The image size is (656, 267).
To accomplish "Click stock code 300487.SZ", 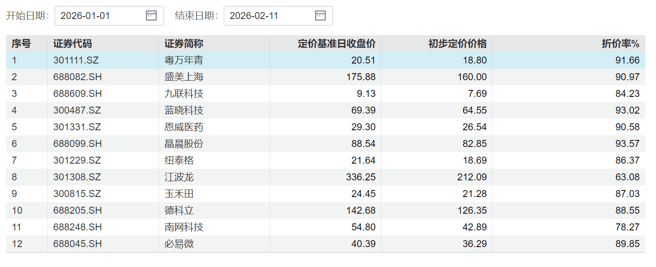I will 76,110.
